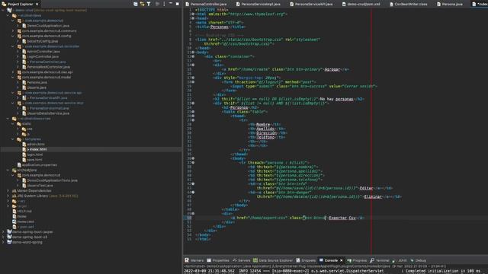Click the css folder icon under static
The width and height of the screenshot is (488, 274).
point(24,129)
